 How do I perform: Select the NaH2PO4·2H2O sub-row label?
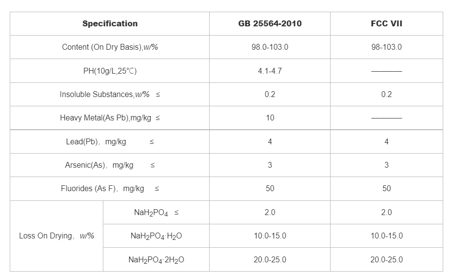click(x=156, y=259)
